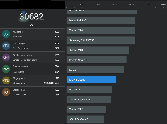Image resolution: width=167 pixels, height=124 pixels.
Task: Click the CPU float-point label
Action: point(21,48)
